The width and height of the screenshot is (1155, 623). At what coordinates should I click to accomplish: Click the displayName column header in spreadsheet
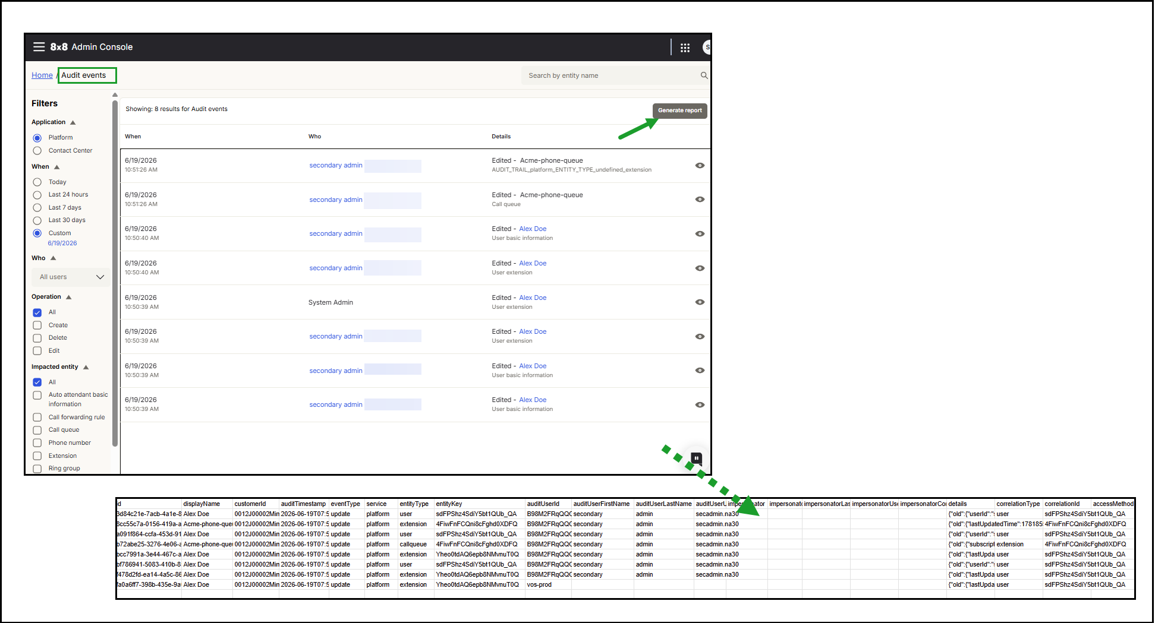(202, 504)
